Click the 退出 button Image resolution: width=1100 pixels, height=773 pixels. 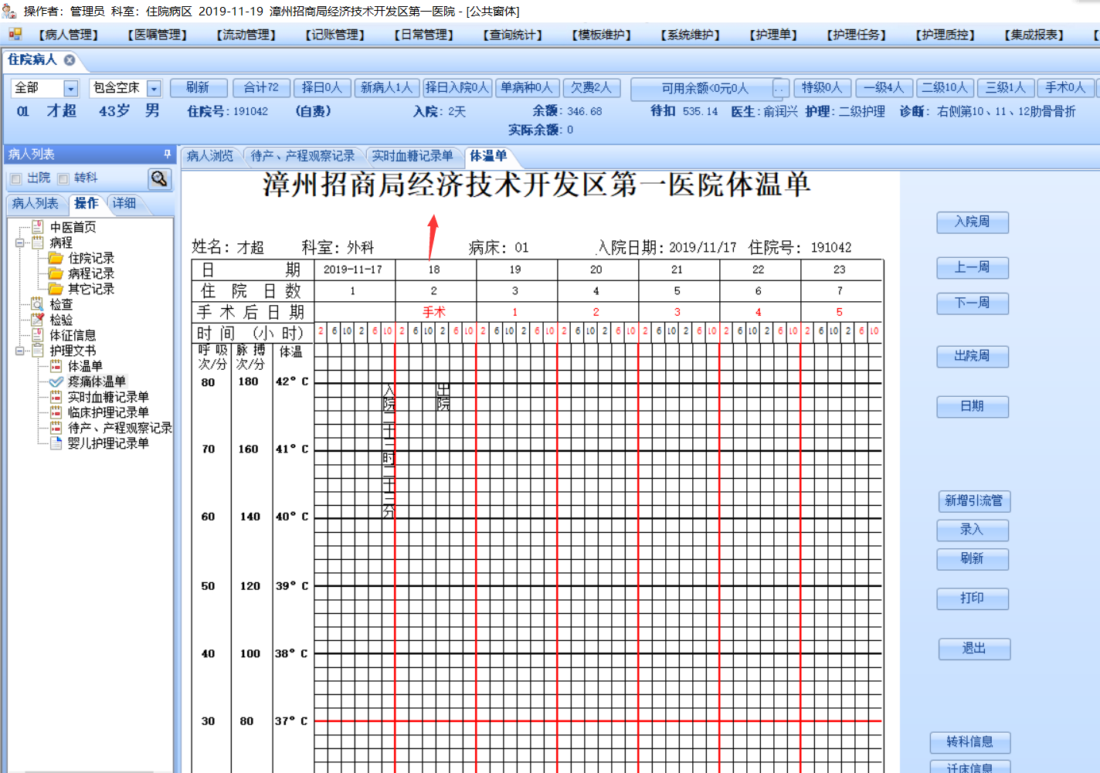[x=974, y=649]
